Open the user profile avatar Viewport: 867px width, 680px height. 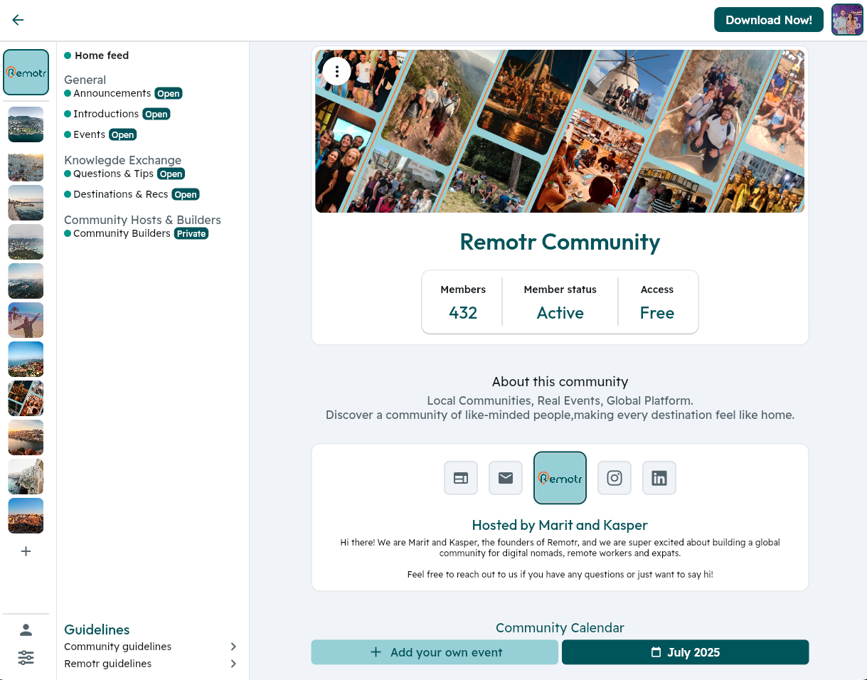[847, 20]
